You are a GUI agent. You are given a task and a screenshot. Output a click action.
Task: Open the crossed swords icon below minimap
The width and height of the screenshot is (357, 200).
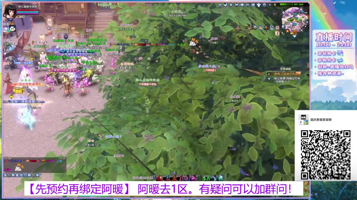click(301, 30)
